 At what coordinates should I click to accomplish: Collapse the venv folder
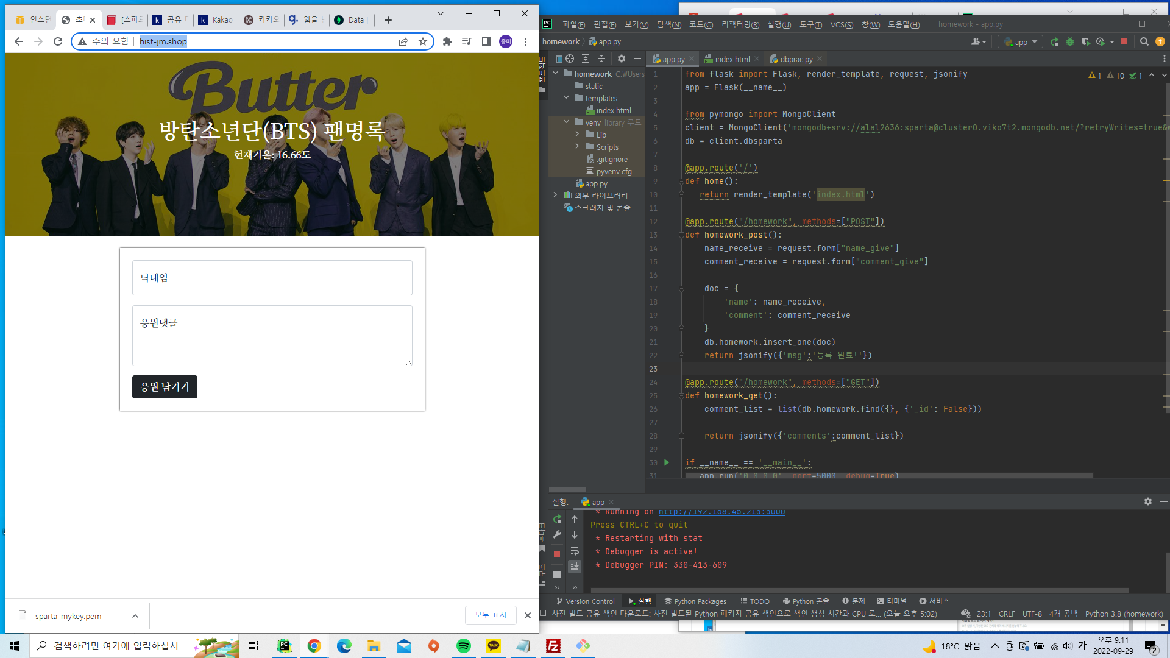point(567,122)
